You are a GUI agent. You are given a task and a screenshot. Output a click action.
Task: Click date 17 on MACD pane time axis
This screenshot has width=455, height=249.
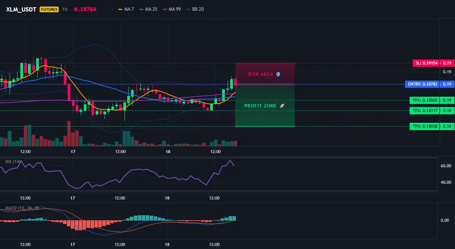(x=73, y=244)
